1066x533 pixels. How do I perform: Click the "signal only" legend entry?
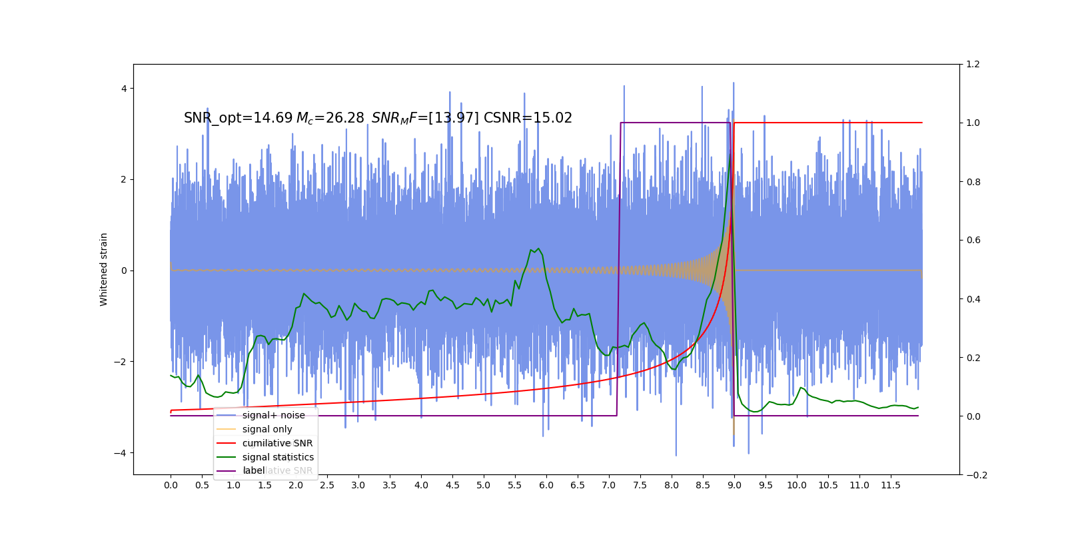pyautogui.click(x=267, y=429)
